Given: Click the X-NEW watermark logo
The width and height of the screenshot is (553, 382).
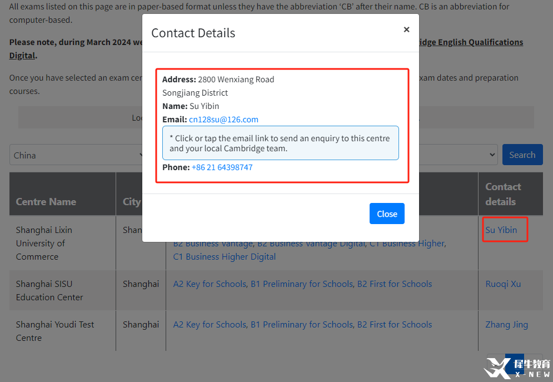Looking at the screenshot, I should point(517,368).
